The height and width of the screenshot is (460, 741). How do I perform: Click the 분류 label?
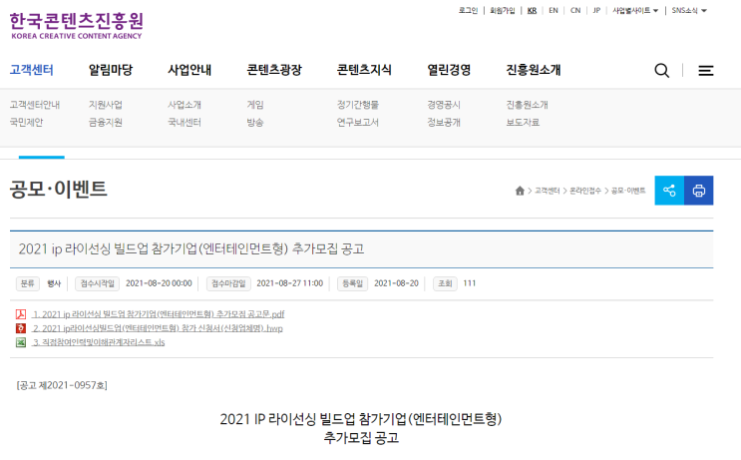[27, 283]
